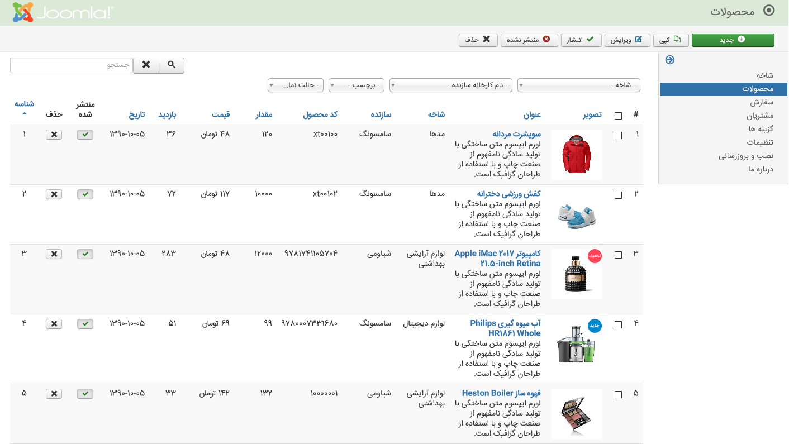
Task: Toggle published checkmark for row 5
Action: pos(85,394)
